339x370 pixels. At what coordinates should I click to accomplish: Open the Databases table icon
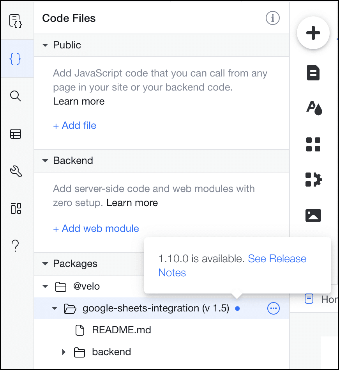click(16, 134)
